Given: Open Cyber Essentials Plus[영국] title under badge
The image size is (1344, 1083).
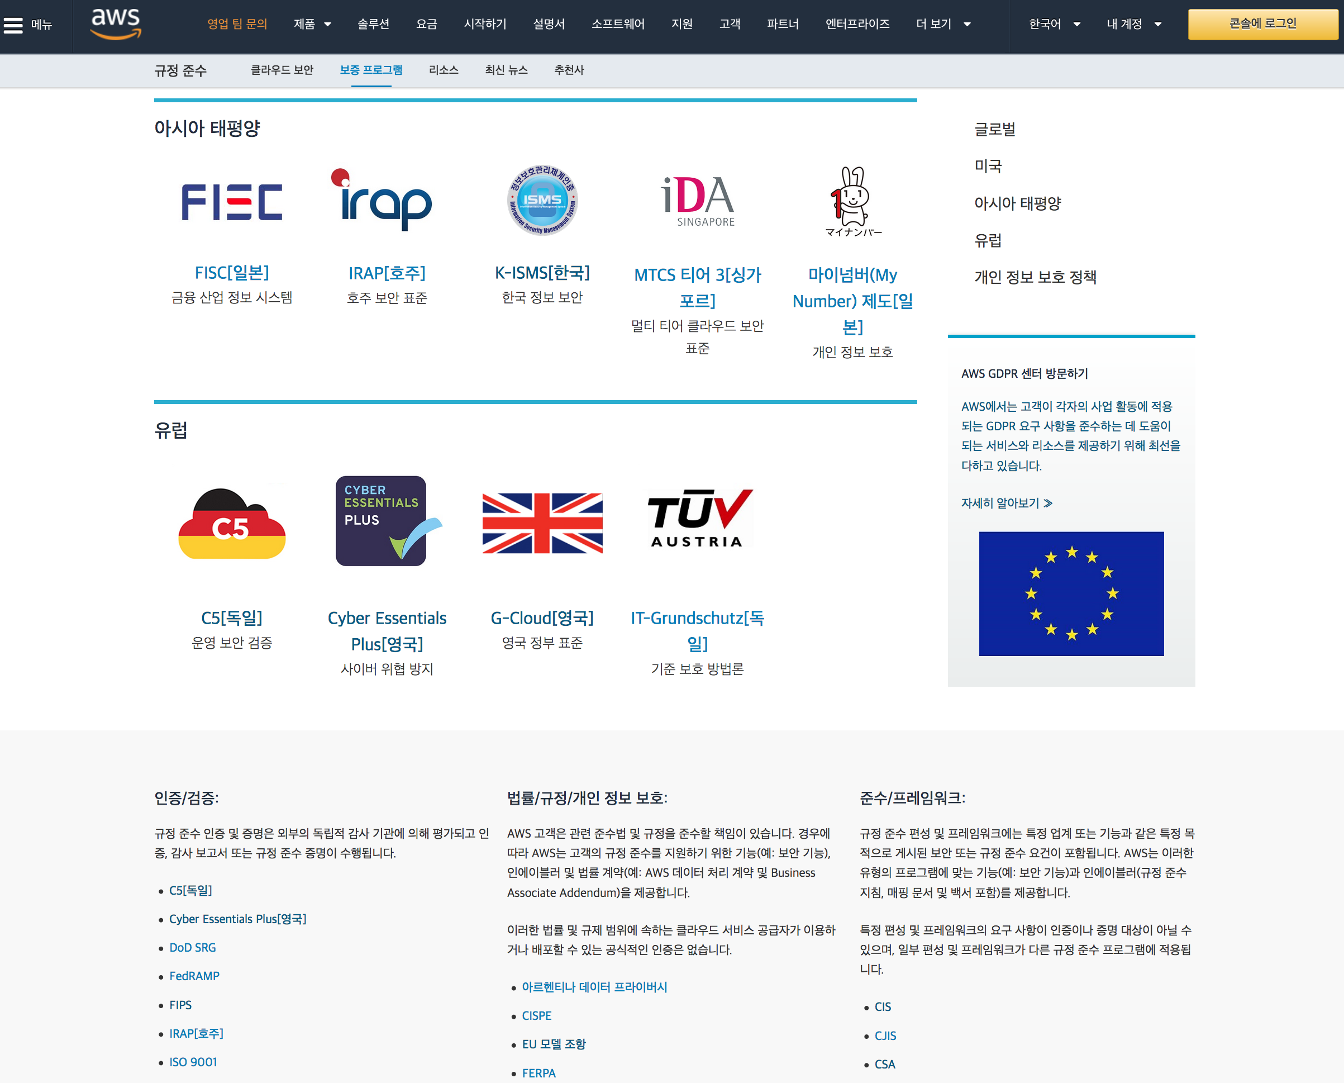Looking at the screenshot, I should coord(387,631).
